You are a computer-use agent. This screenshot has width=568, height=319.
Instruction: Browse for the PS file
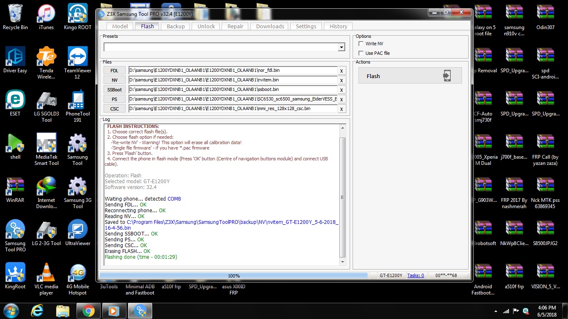click(114, 99)
